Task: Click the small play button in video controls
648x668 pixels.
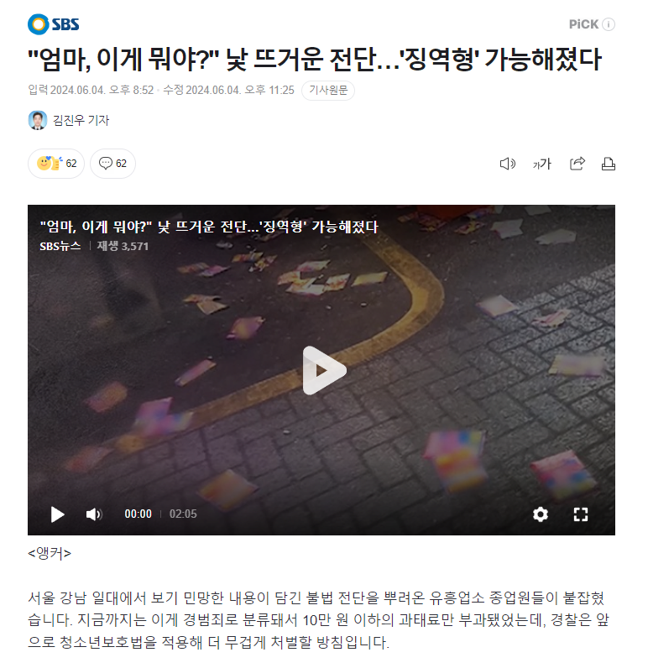Action: coord(57,514)
